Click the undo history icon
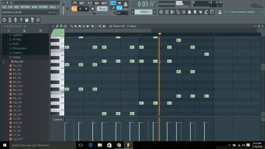265x149 pixels. [4, 20]
